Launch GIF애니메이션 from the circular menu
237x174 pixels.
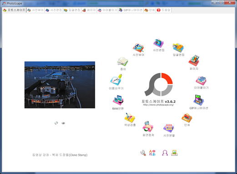tap(199, 100)
